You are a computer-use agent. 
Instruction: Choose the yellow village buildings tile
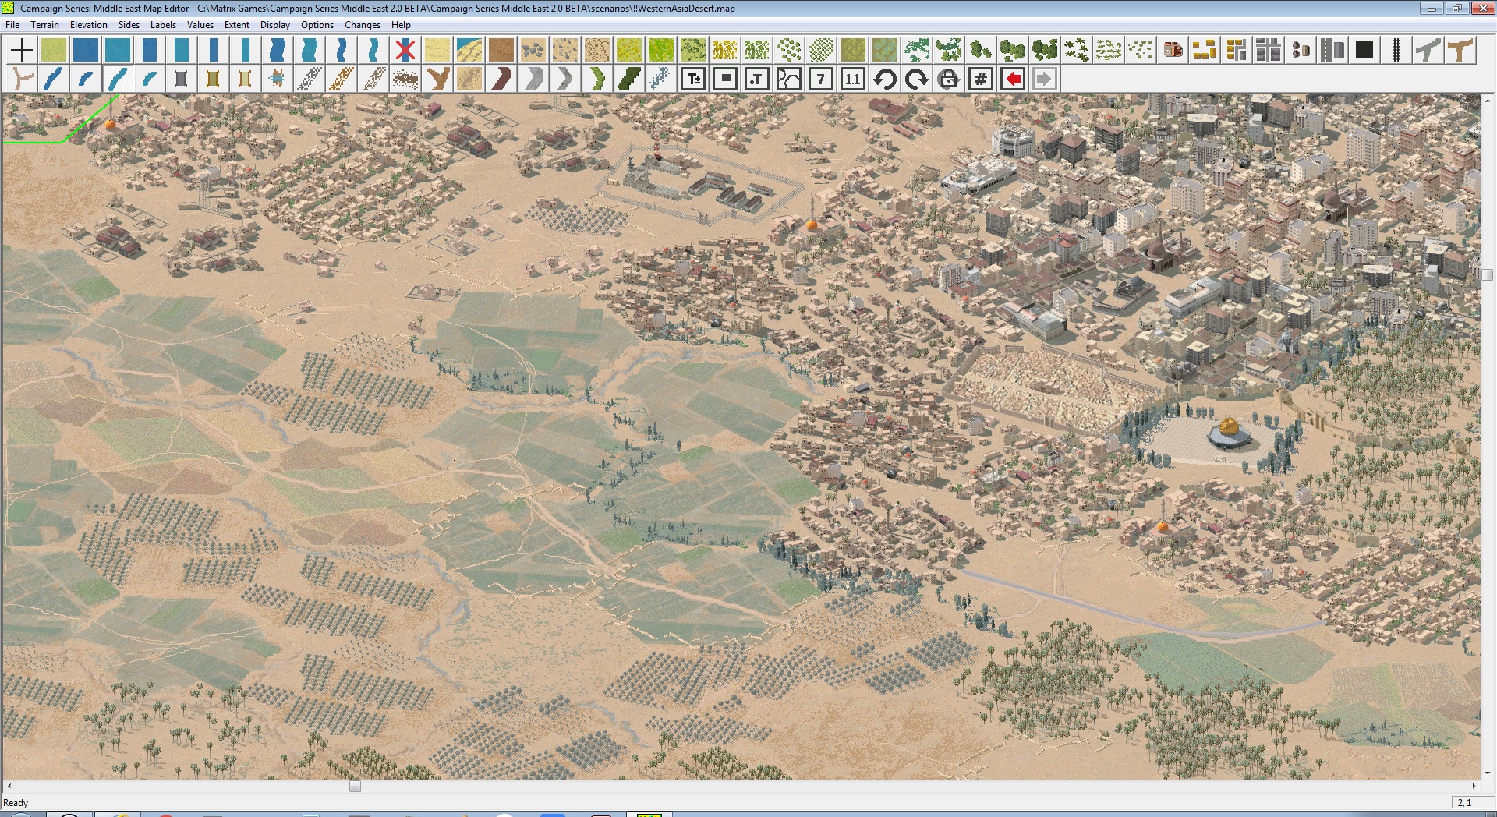[x=1204, y=50]
